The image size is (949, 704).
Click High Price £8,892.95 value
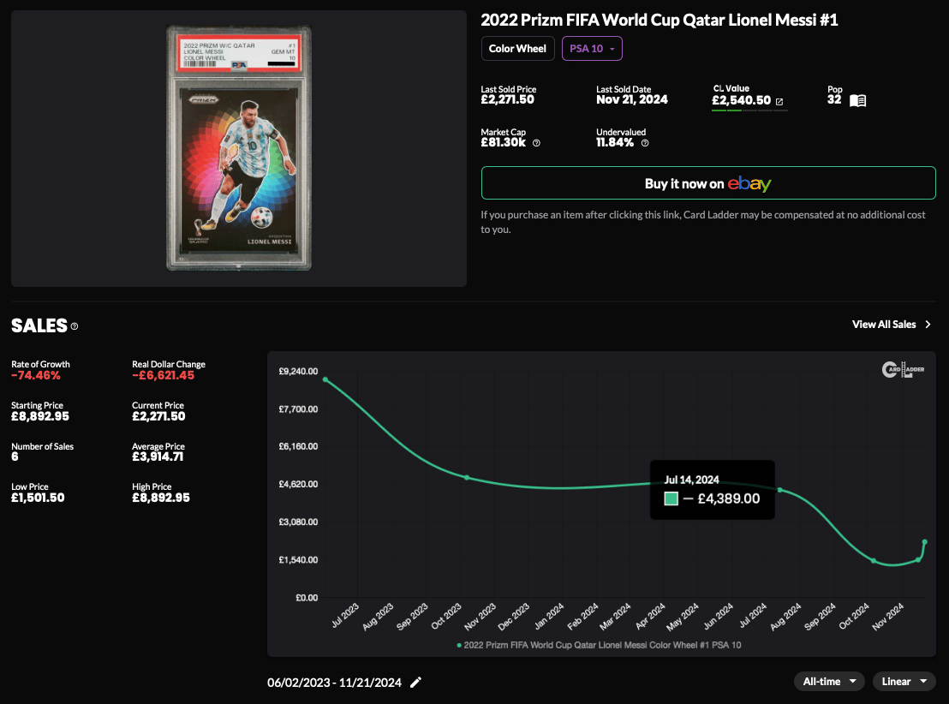[161, 498]
